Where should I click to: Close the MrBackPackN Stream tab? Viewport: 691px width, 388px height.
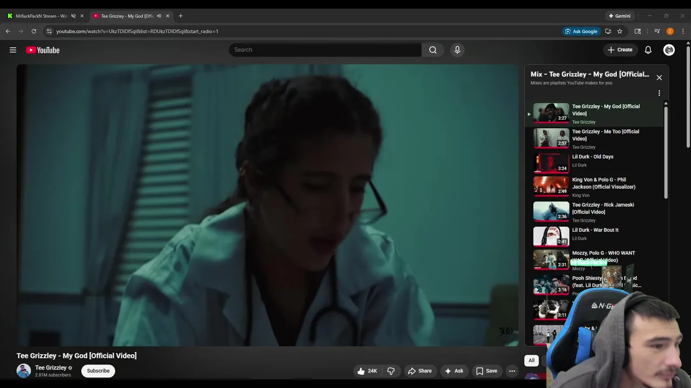[82, 16]
